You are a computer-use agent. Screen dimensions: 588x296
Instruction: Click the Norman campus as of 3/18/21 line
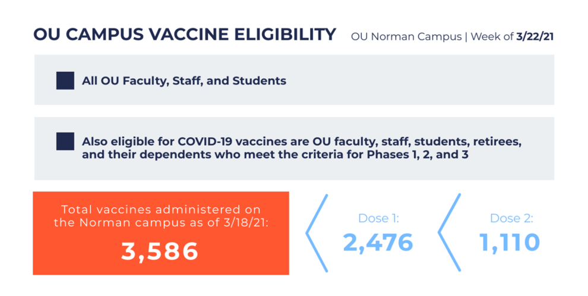tap(161, 222)
